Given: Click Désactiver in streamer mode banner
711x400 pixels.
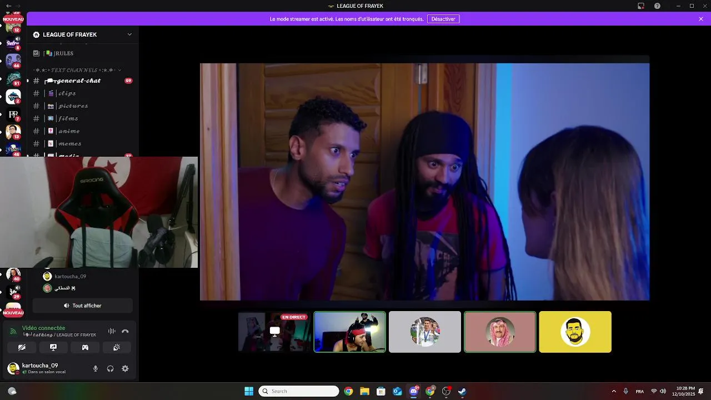Looking at the screenshot, I should (x=443, y=19).
